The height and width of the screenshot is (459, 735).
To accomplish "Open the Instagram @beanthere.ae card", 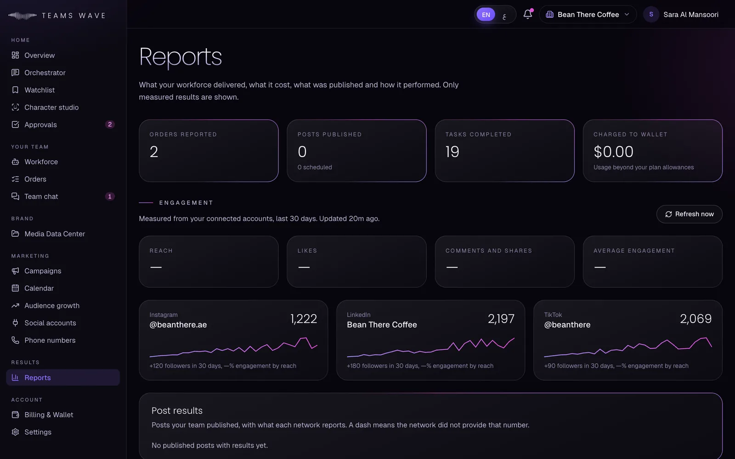I will pyautogui.click(x=233, y=340).
